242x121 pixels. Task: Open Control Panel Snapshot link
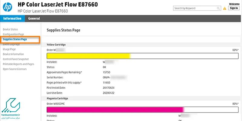pos(16,59)
